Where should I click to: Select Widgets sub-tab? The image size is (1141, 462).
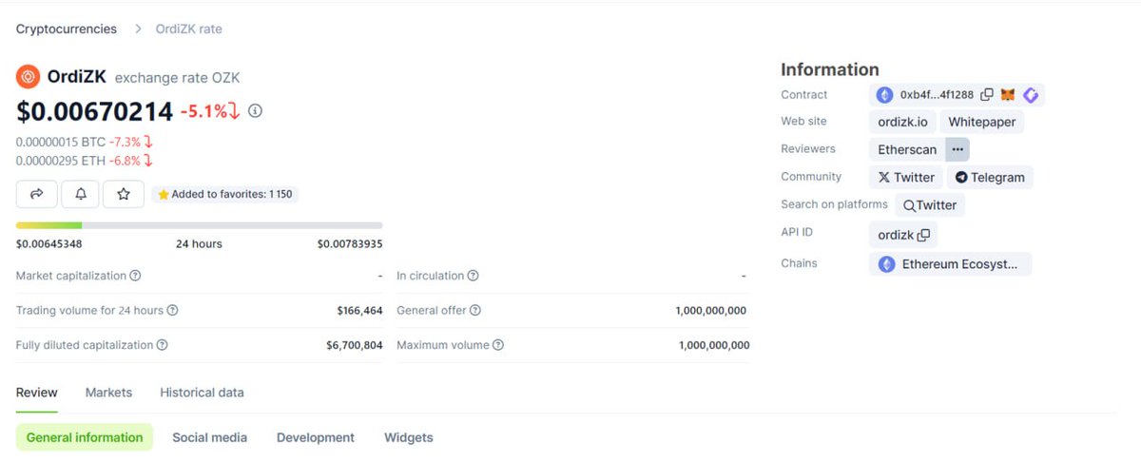tap(409, 437)
